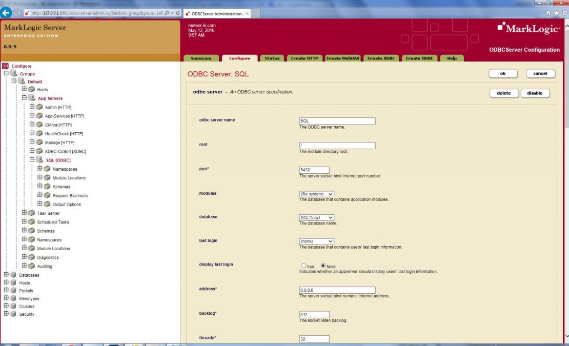Expand the Scheduled Tasks tree node

point(24,221)
